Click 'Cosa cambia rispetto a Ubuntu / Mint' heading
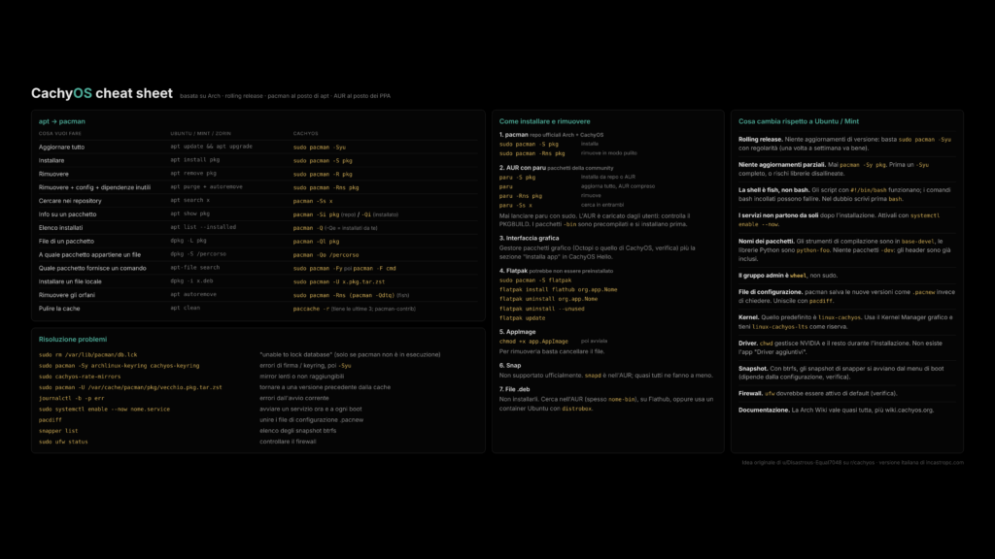 pyautogui.click(x=799, y=121)
